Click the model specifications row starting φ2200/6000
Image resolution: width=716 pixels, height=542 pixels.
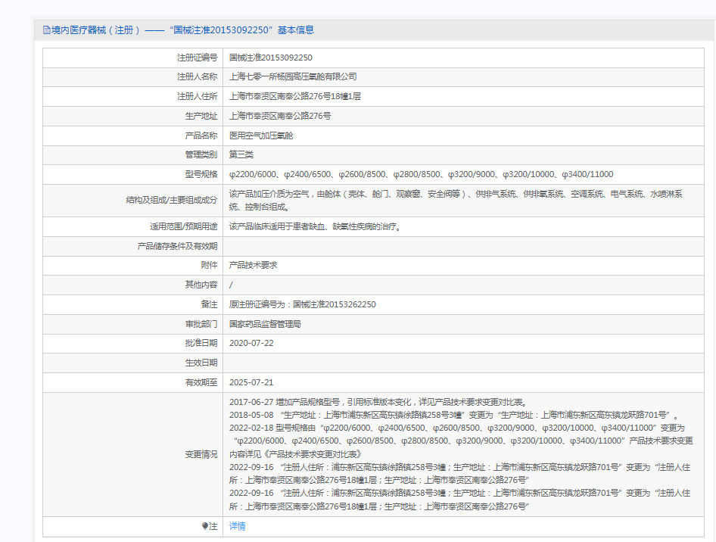421,174
